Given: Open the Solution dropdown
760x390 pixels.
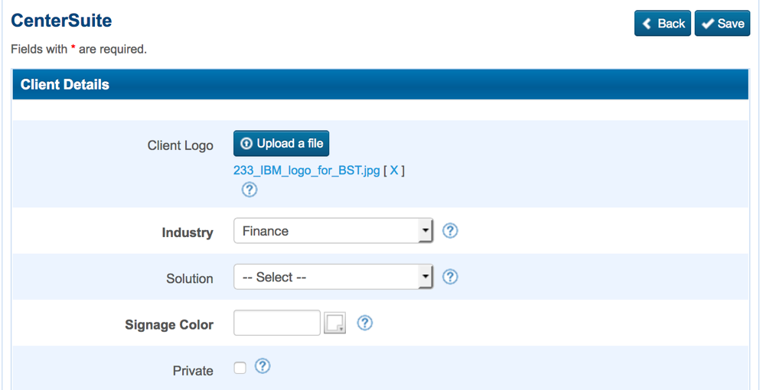Looking at the screenshot, I should (333, 278).
